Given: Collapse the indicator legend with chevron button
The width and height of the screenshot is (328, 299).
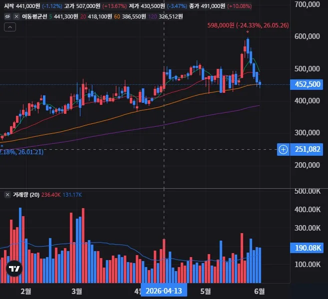Looking at the screenshot, I should 10,27.
